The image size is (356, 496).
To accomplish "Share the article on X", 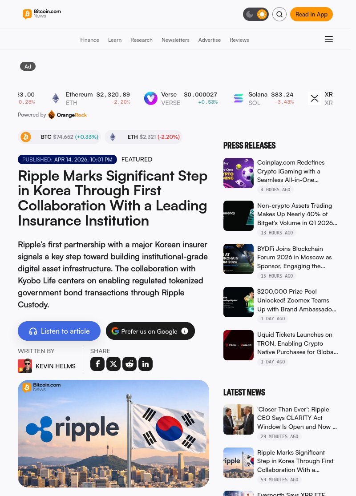I will pyautogui.click(x=113, y=364).
